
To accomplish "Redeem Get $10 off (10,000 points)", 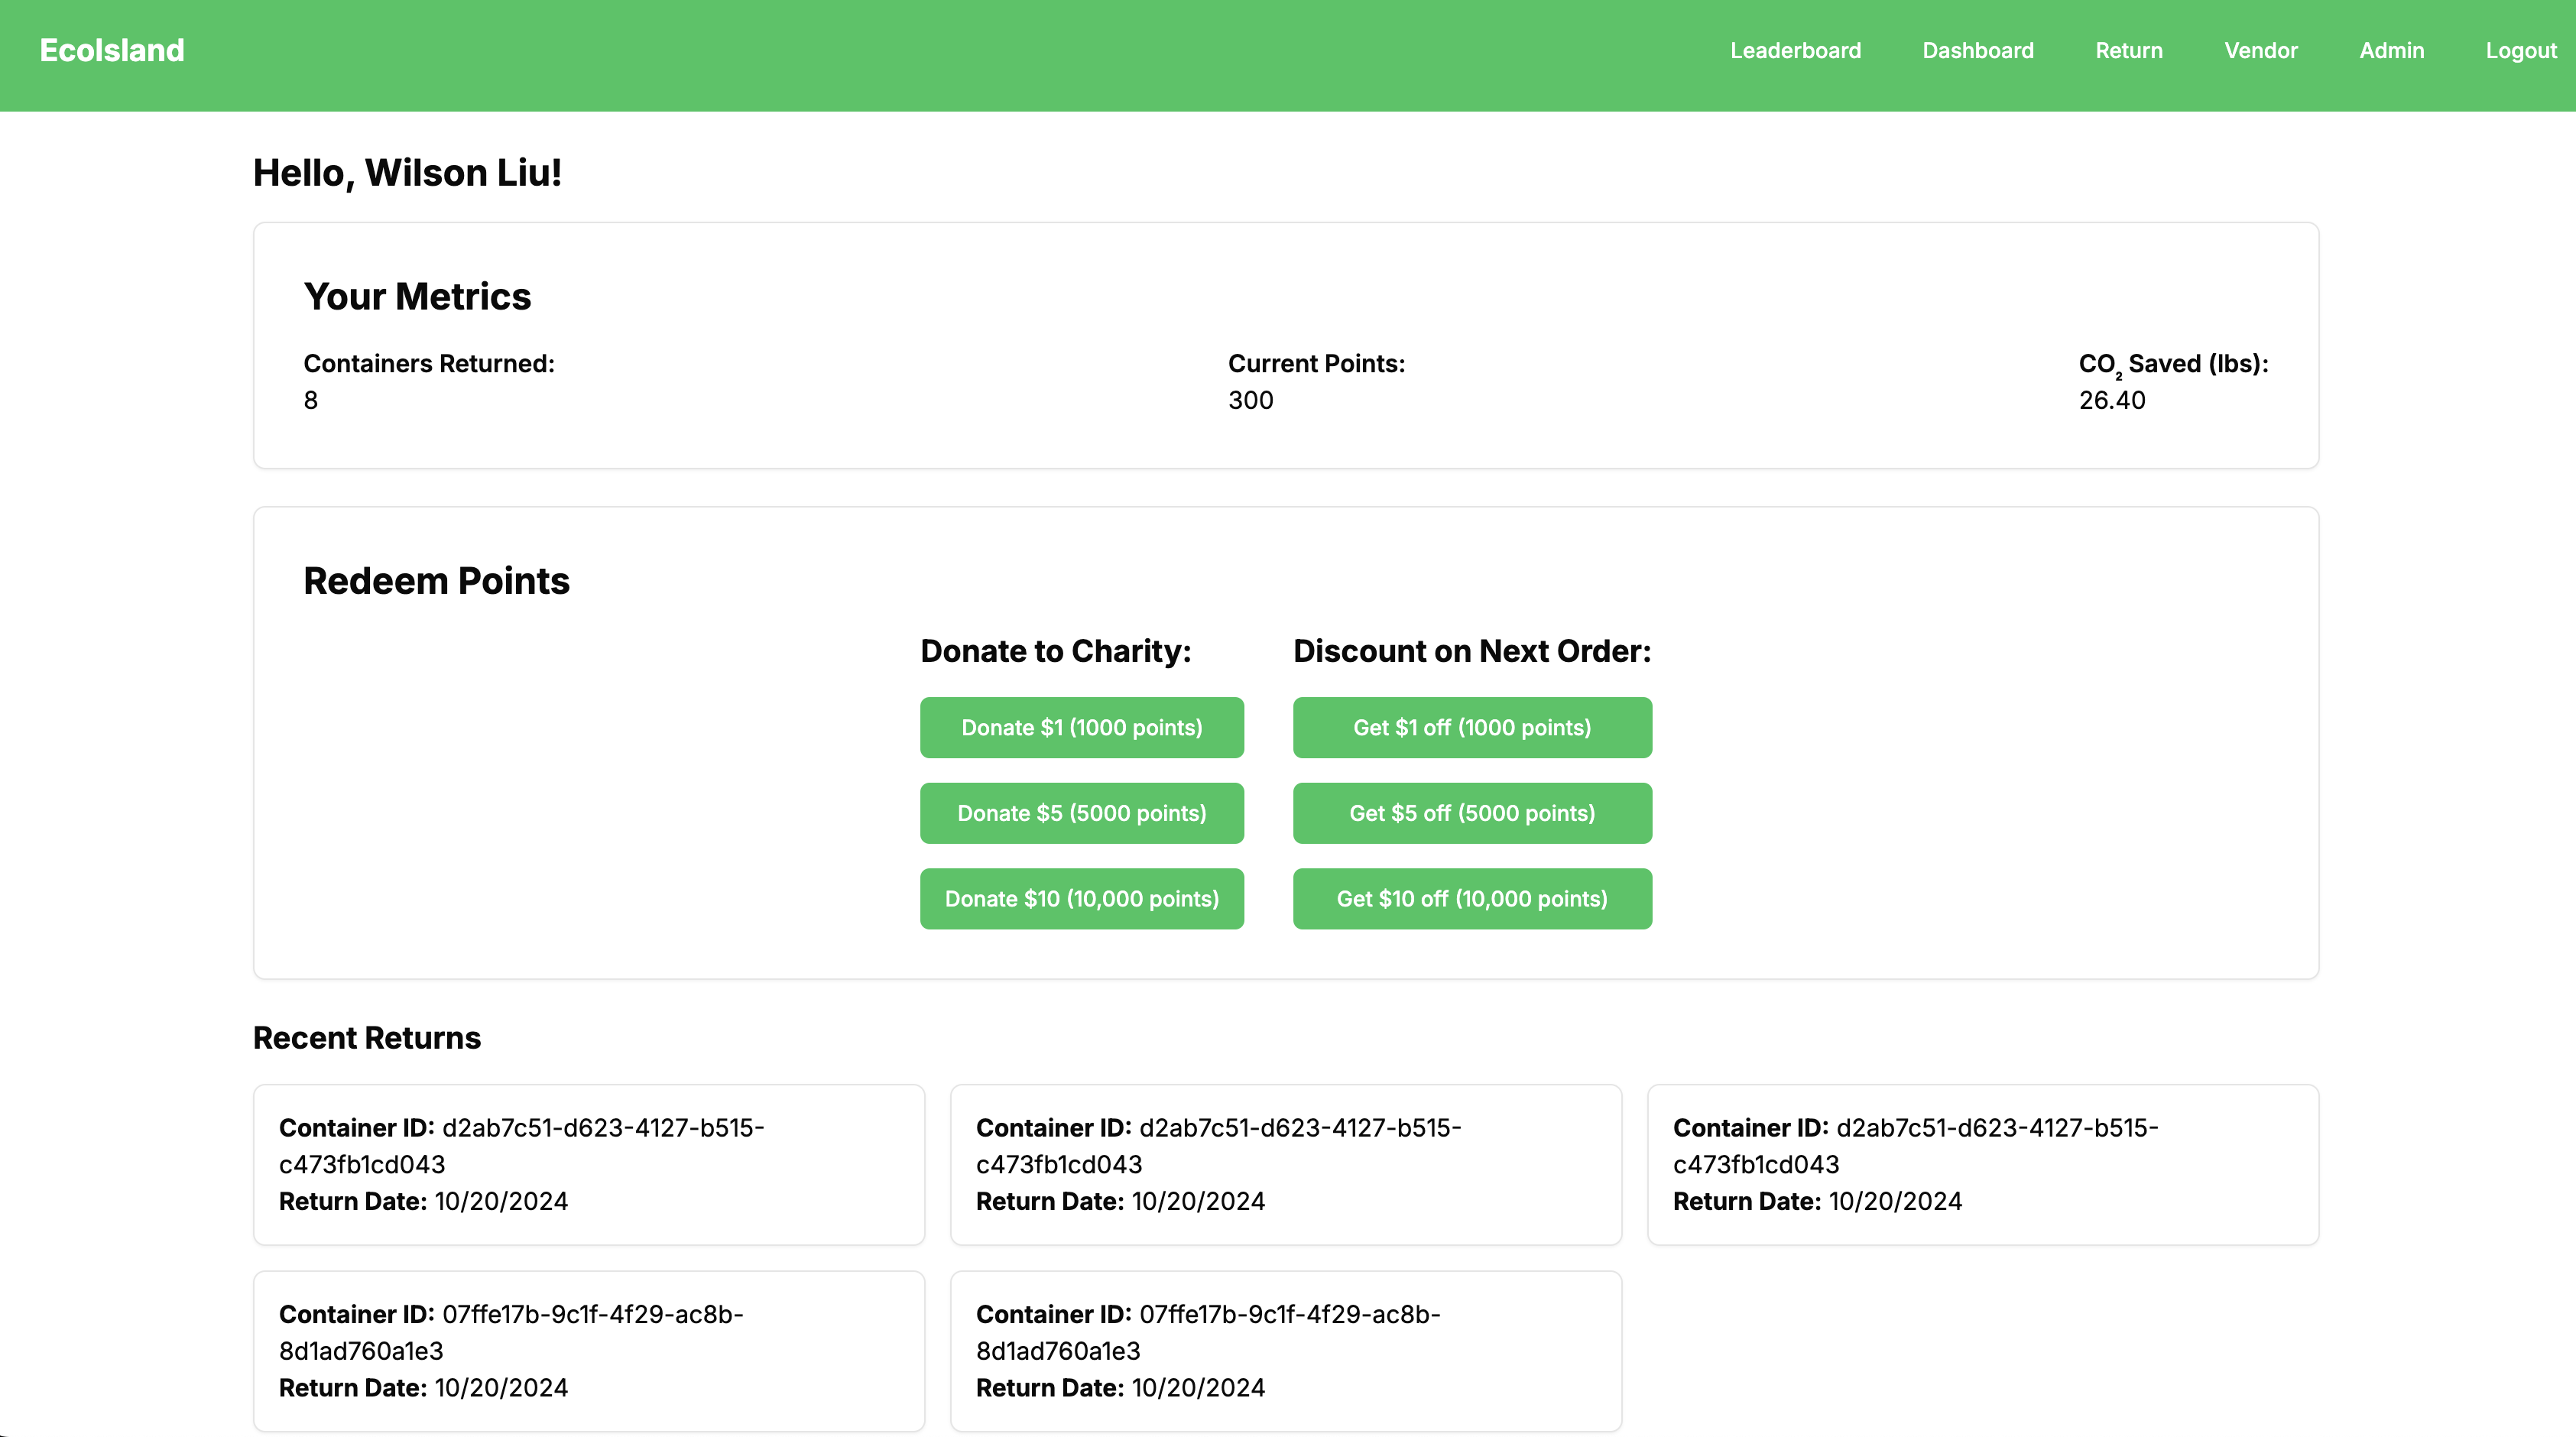I will 1471,898.
